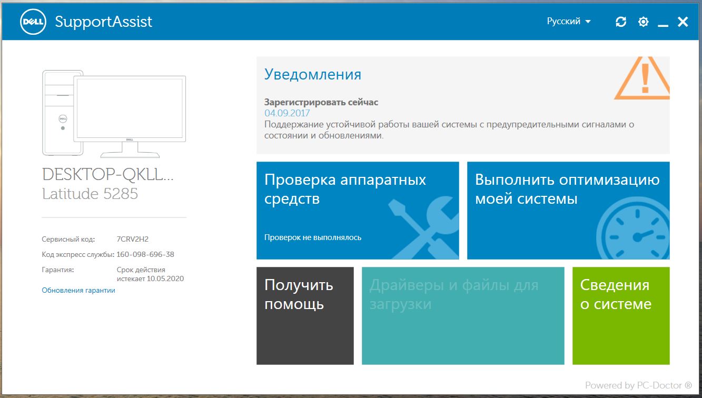Click the notification description about Поддержание устойчивой работы
The image size is (702, 398).
coord(449,130)
